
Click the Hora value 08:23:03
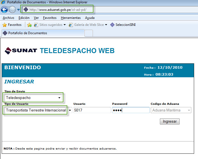tap(164, 74)
